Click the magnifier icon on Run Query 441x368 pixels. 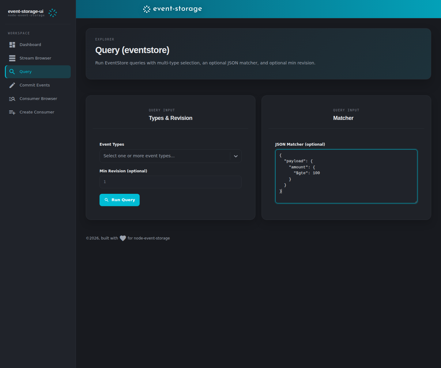tap(107, 200)
